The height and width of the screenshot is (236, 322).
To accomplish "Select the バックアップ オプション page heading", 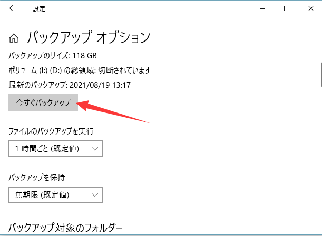I will tap(88, 38).
